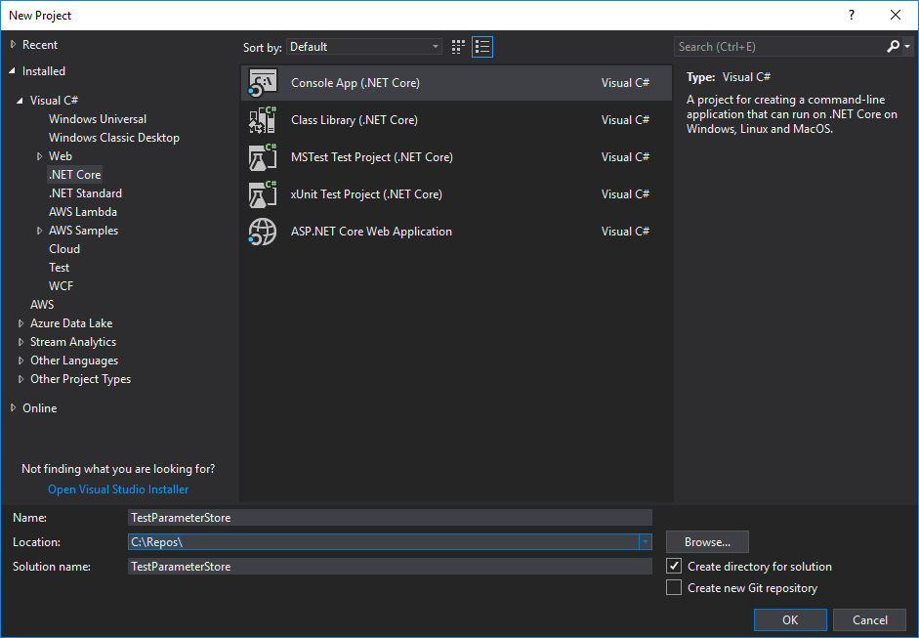Uncheck Create directory for solution
This screenshot has height=638, width=919.
click(674, 567)
